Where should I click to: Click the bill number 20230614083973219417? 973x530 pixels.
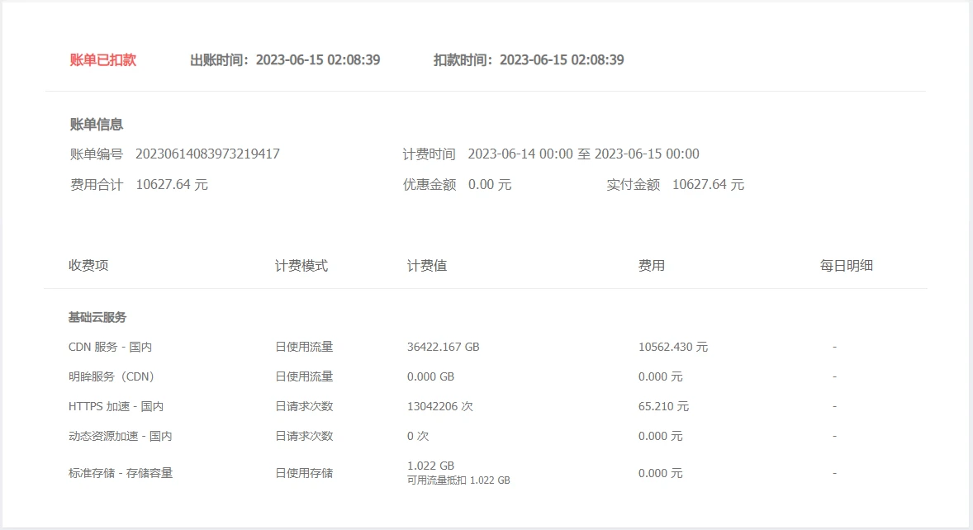coord(207,154)
